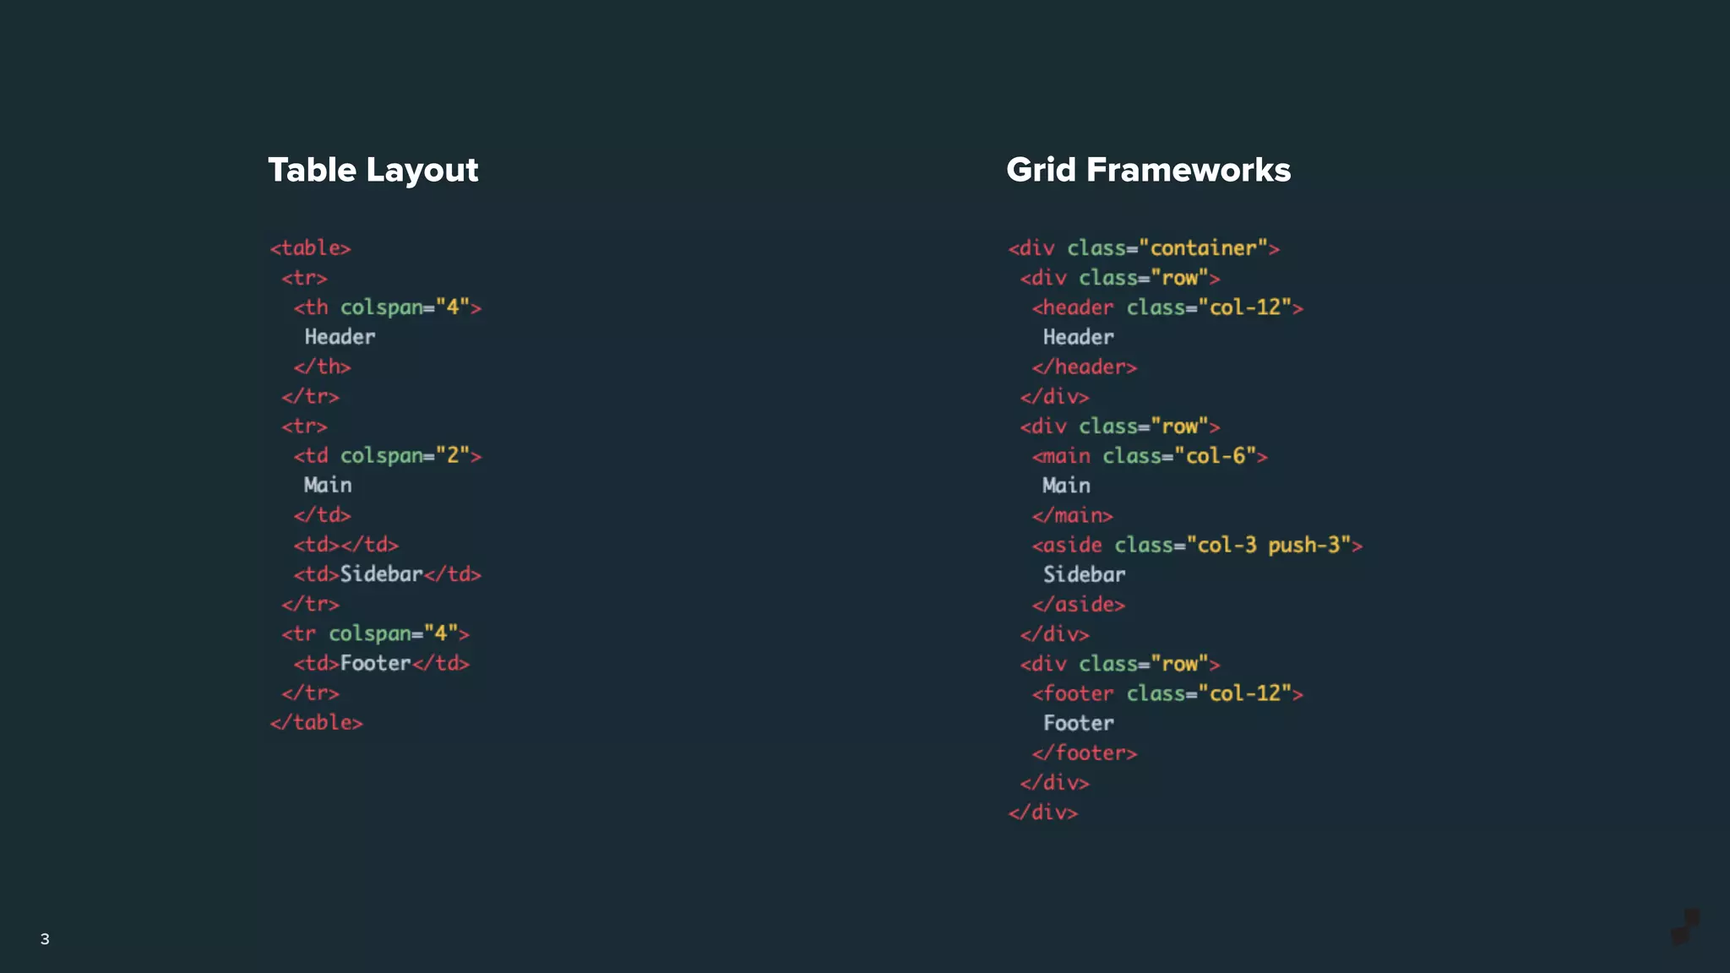
Task: Click the header class="col-12" line
Action: 1167,307
